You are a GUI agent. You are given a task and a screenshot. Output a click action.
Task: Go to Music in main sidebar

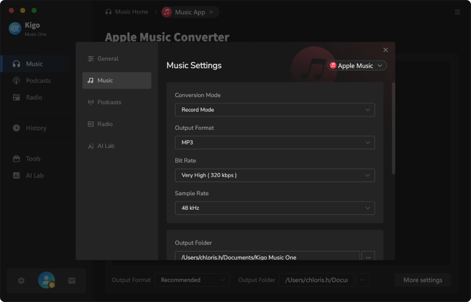point(36,63)
